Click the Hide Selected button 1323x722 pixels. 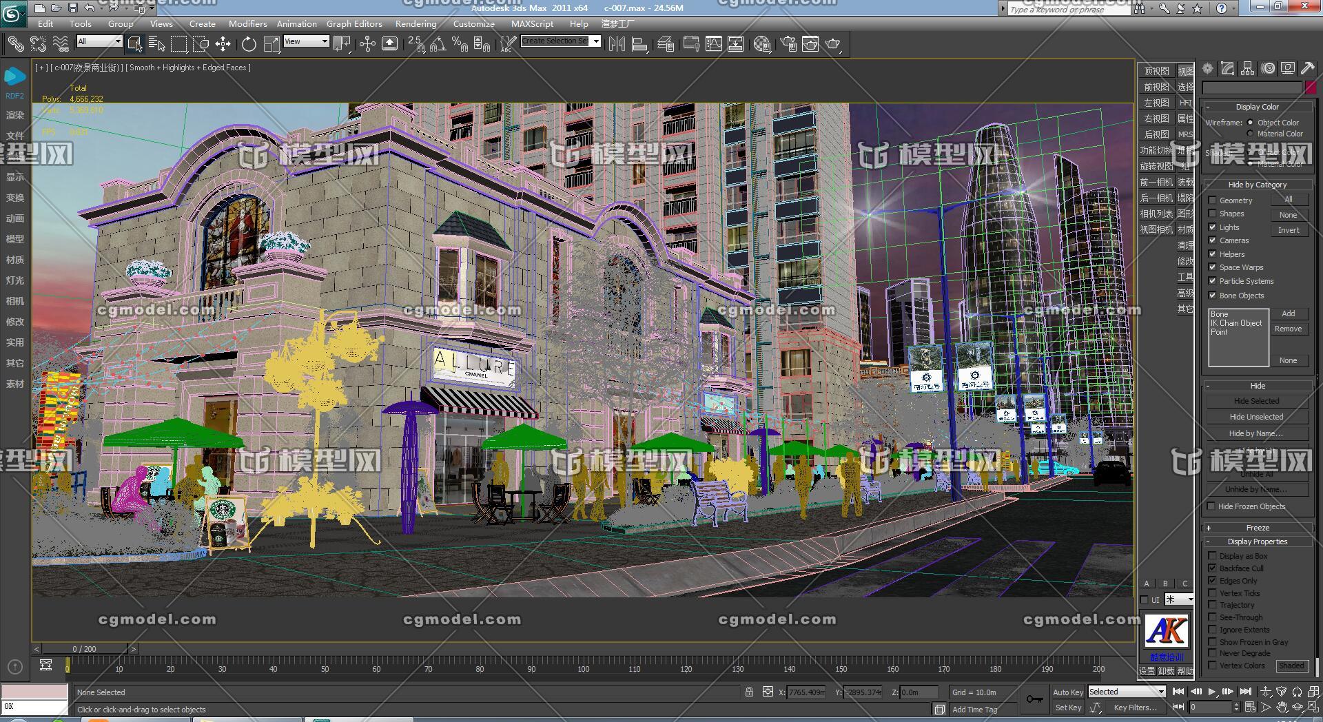click(x=1256, y=401)
